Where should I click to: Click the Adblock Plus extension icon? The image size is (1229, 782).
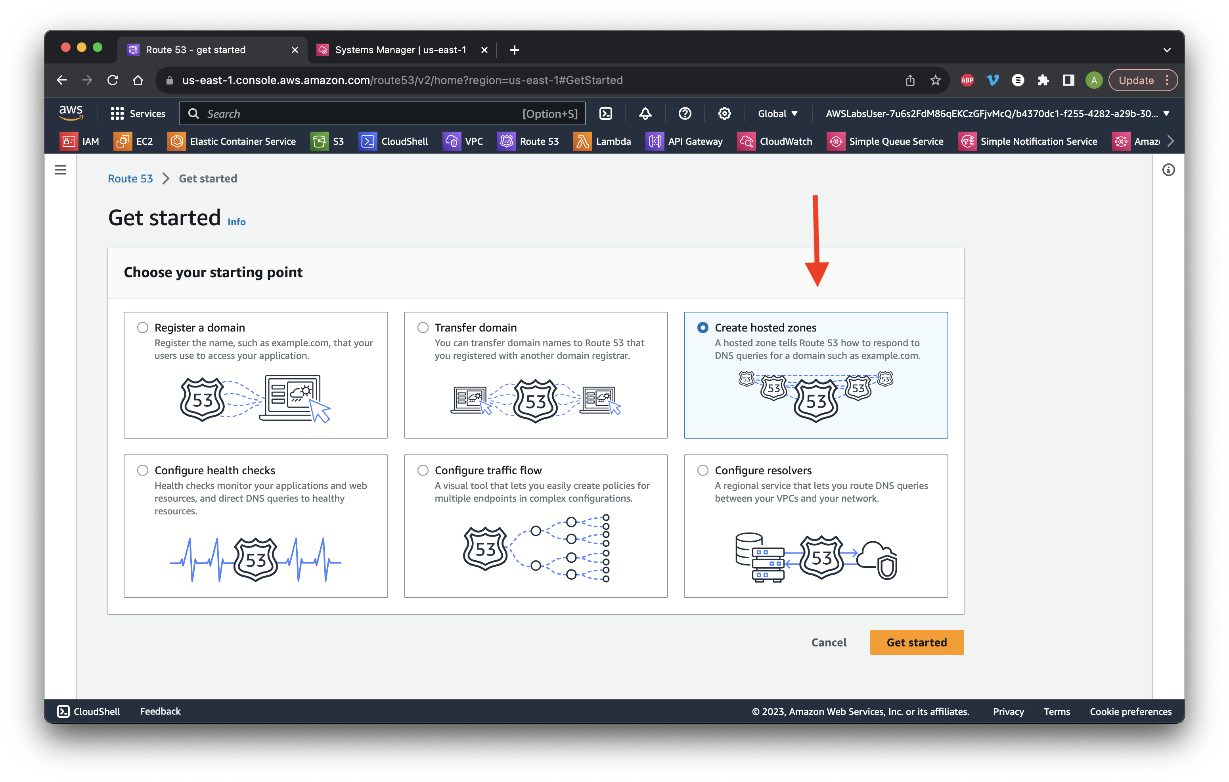tap(967, 80)
